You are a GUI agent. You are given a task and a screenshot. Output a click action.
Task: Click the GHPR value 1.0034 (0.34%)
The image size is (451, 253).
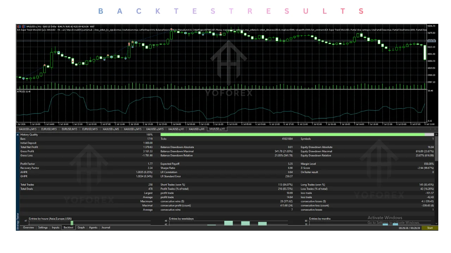pos(144,176)
